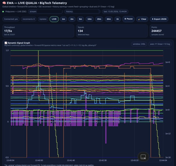Screen dimensions: 176x166
Task: Click the 'reconnects: 0' pill
Action: [29, 19]
